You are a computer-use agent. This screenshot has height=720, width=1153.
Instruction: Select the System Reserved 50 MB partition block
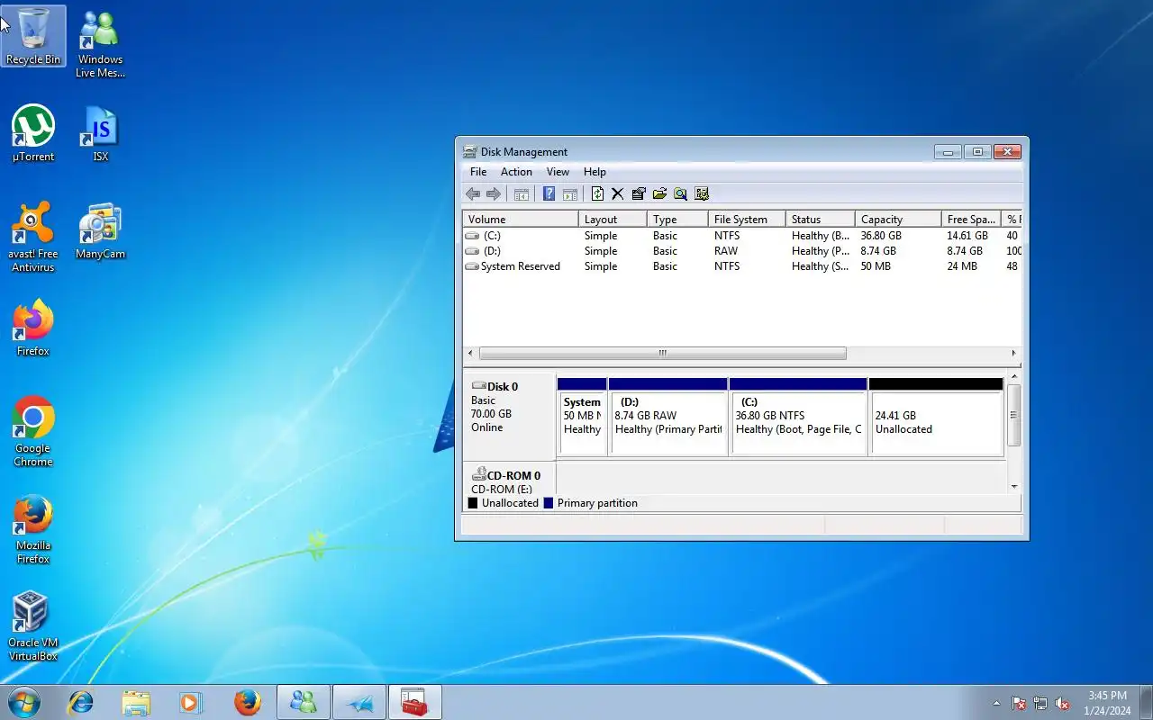point(582,417)
